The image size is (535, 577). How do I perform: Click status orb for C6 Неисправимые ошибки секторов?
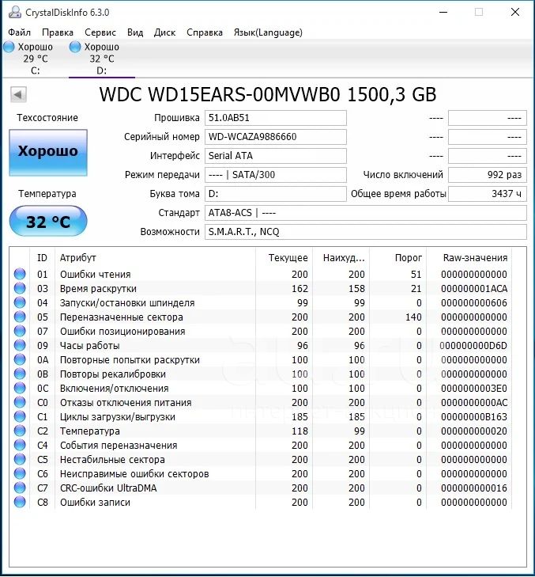pos(20,473)
